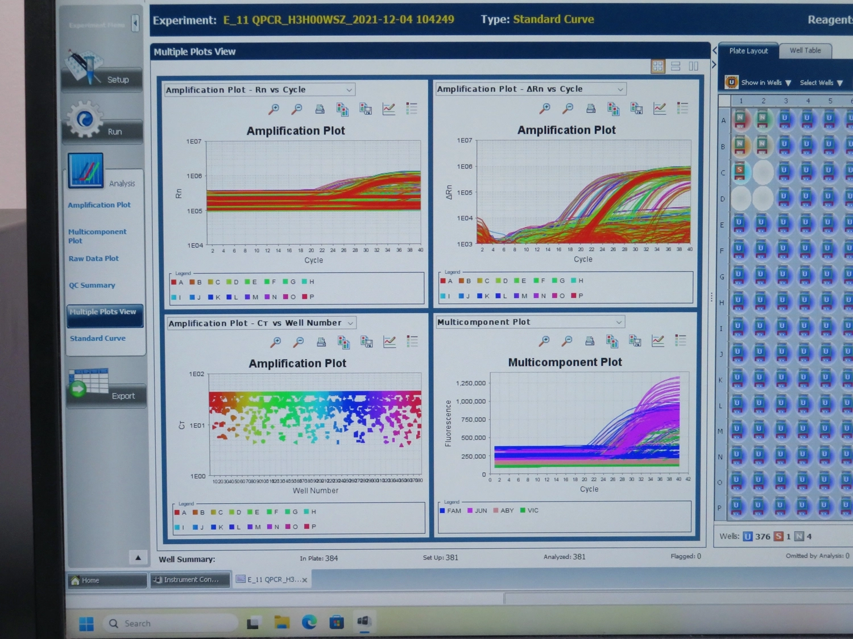
Task: Open plot properties for CT vs Well Number plot
Action: pyautogui.click(x=390, y=342)
